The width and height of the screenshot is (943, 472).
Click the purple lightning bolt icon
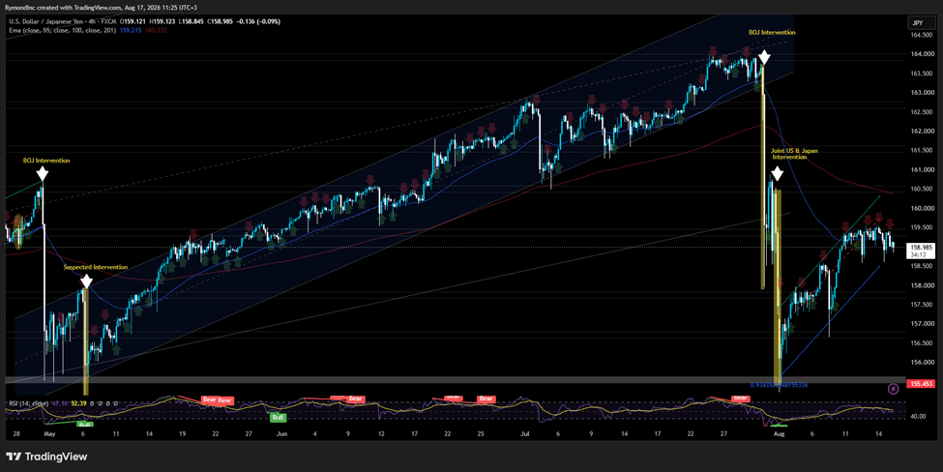(x=893, y=389)
